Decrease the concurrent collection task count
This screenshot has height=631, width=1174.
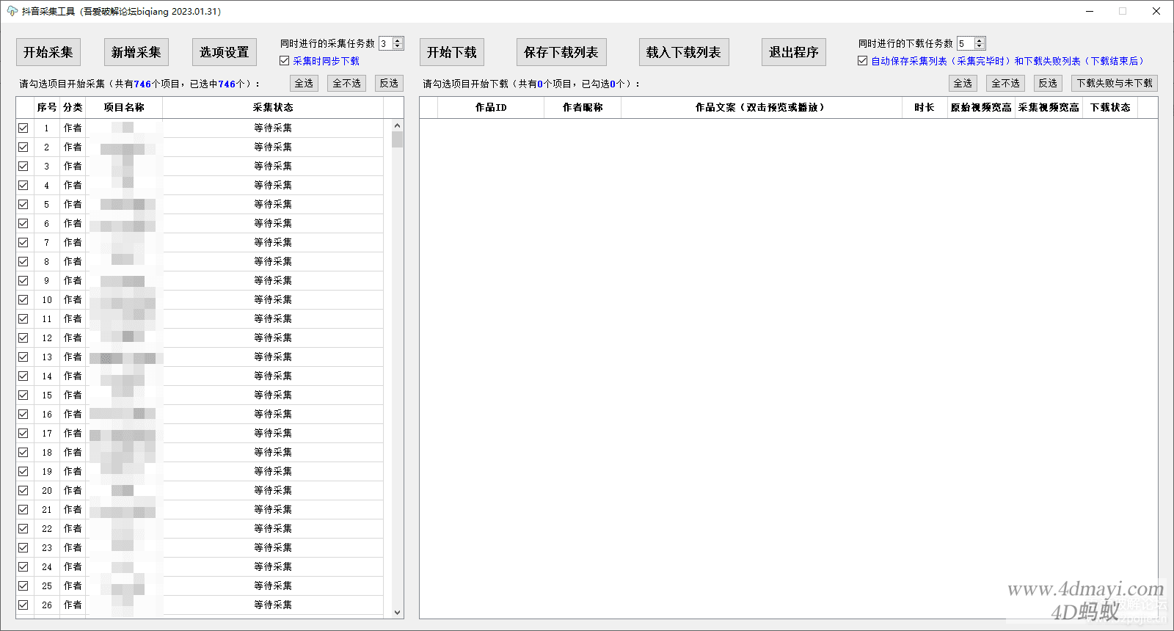click(x=398, y=47)
